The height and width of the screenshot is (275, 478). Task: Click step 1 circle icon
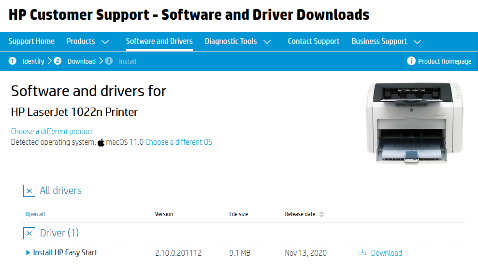[13, 61]
